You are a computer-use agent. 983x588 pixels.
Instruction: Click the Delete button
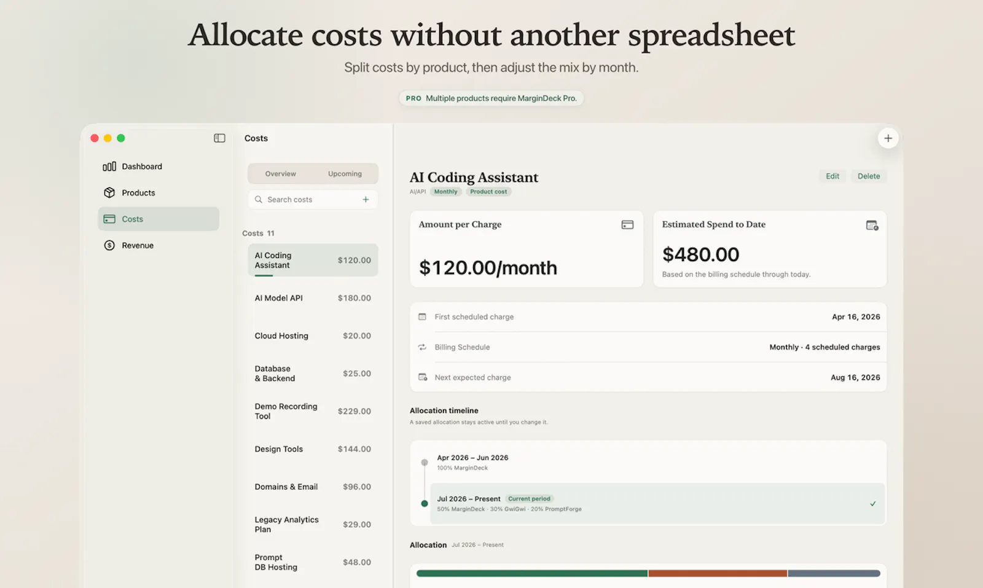(869, 176)
